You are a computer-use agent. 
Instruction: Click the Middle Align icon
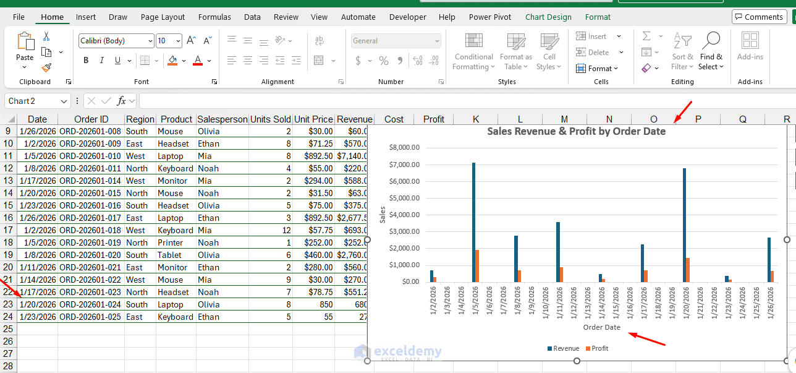(248, 40)
